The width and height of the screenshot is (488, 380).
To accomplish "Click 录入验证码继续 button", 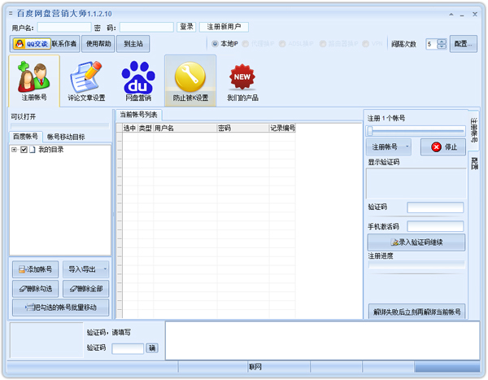I will coord(416,242).
